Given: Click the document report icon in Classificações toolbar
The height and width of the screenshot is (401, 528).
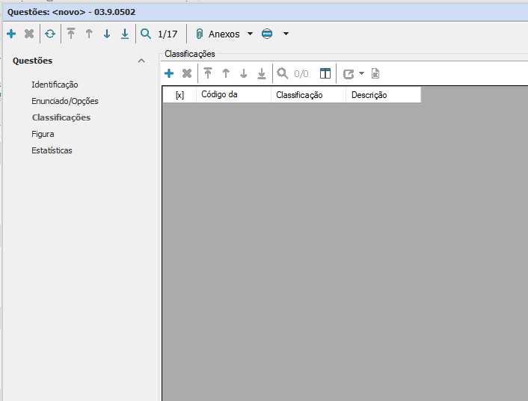Looking at the screenshot, I should (375, 73).
